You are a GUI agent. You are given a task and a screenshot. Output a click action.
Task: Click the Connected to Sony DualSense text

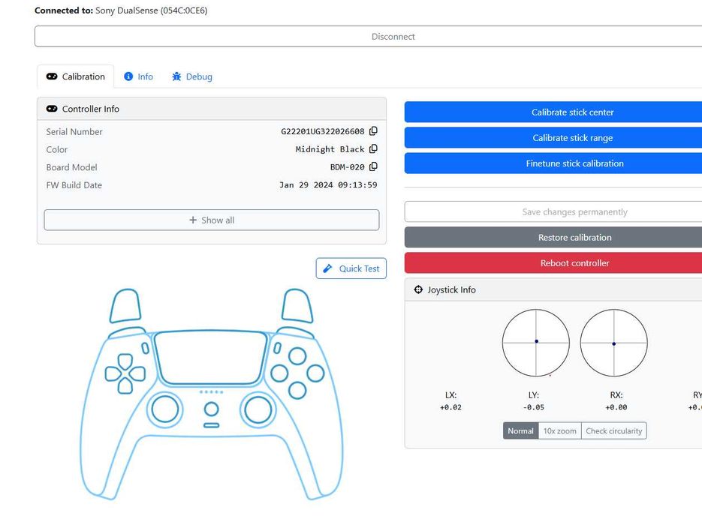(x=121, y=10)
